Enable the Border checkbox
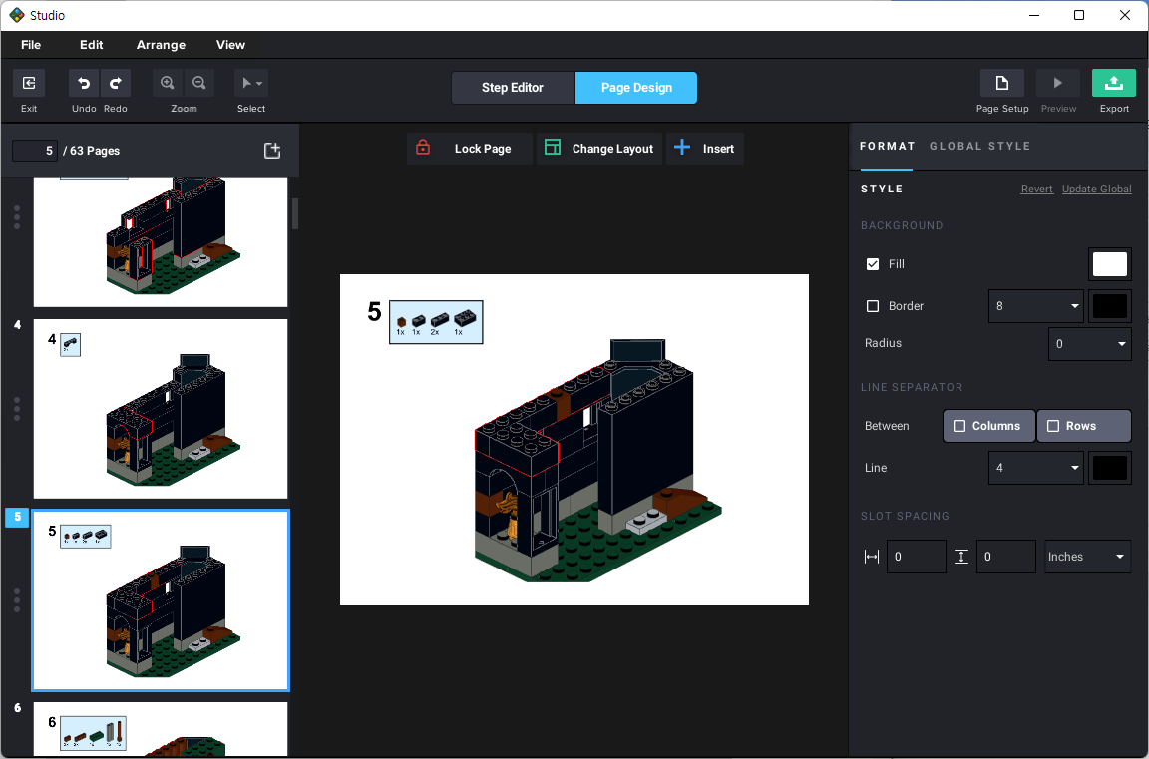 pyautogui.click(x=872, y=306)
